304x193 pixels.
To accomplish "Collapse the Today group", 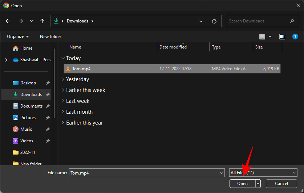I will (63, 58).
